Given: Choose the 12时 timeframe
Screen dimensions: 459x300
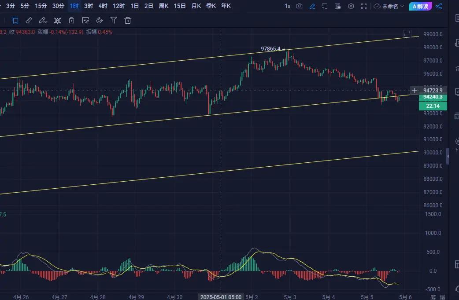Looking at the screenshot, I should click(119, 6).
